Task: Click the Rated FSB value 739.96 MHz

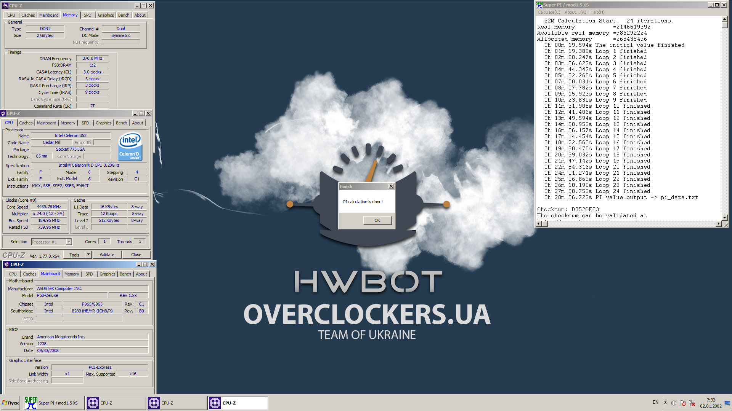Action: (49, 228)
